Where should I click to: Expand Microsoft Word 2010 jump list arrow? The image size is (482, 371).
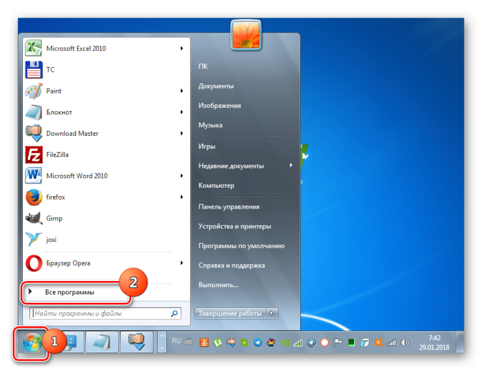[182, 176]
